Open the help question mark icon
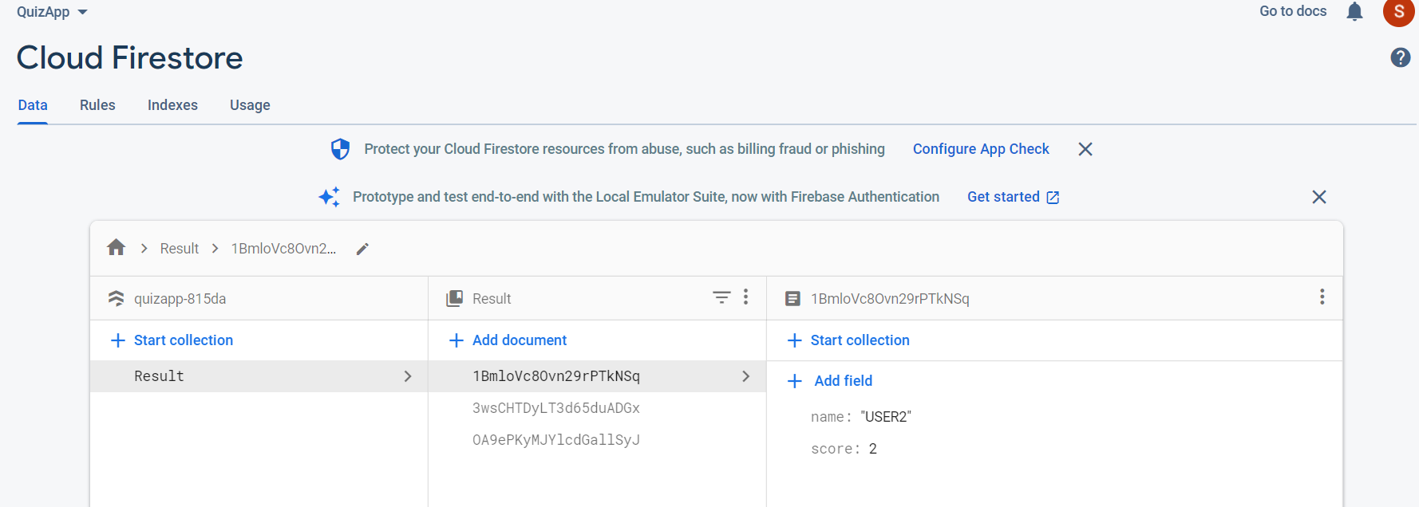The image size is (1419, 507). point(1400,57)
